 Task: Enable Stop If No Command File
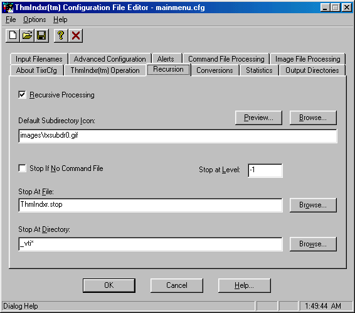[x=22, y=168]
